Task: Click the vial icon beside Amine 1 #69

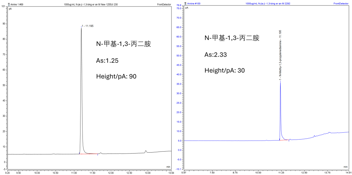Action: [9, 4]
